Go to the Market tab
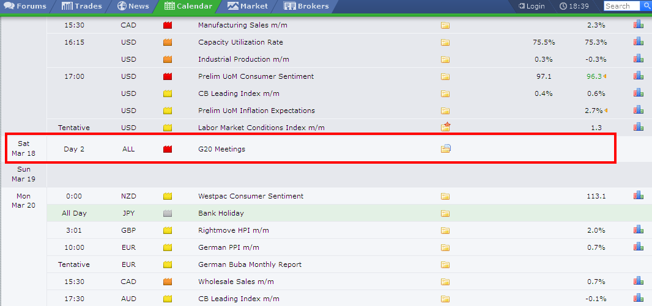 click(x=248, y=6)
